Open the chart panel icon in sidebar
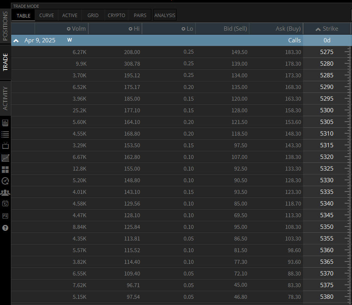The width and height of the screenshot is (352, 305). point(5,123)
